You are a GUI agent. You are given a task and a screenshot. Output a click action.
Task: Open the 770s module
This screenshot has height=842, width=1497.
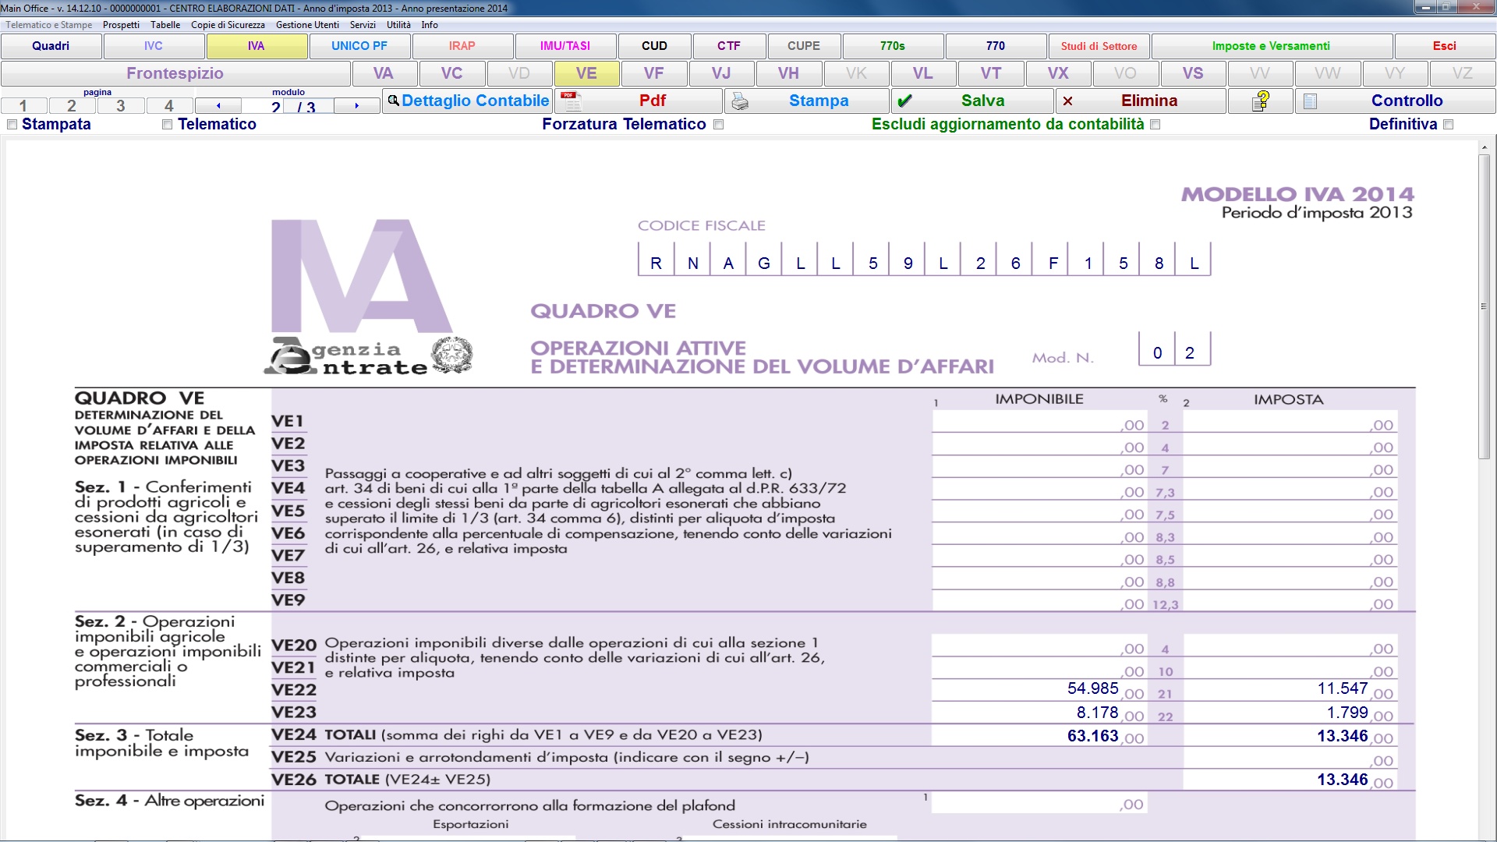point(893,46)
